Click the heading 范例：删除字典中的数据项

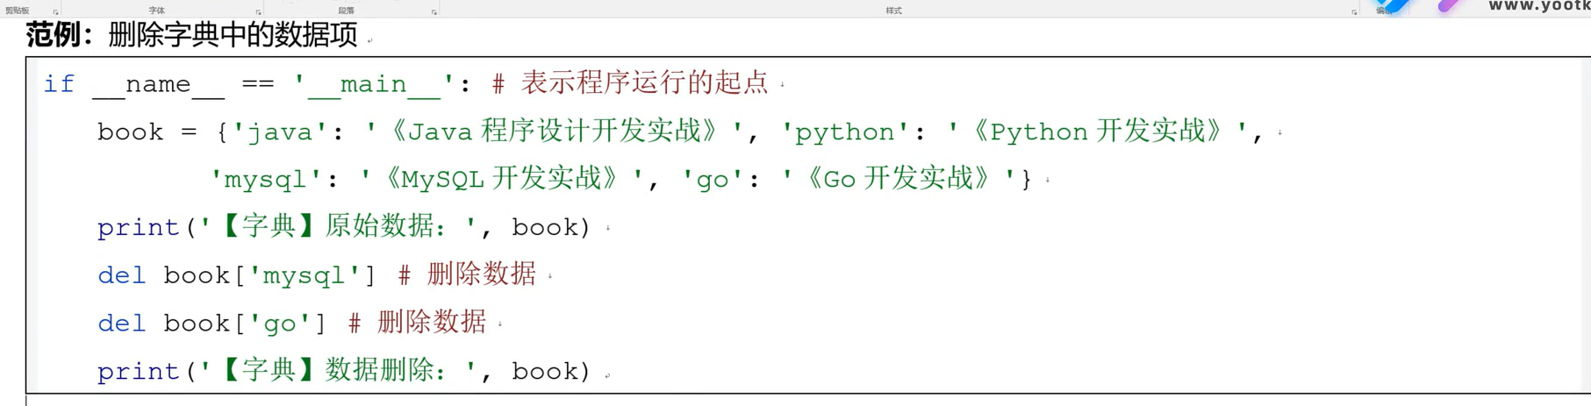pos(192,35)
